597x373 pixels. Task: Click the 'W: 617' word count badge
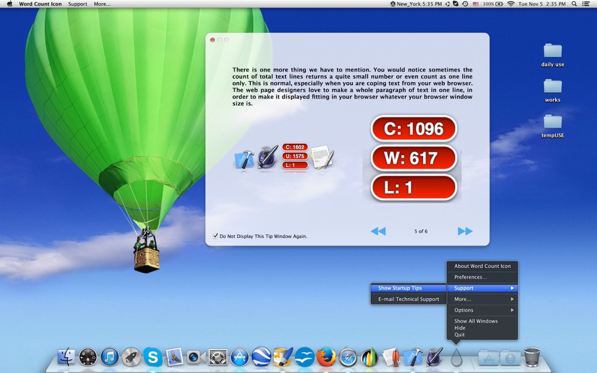pyautogui.click(x=414, y=158)
